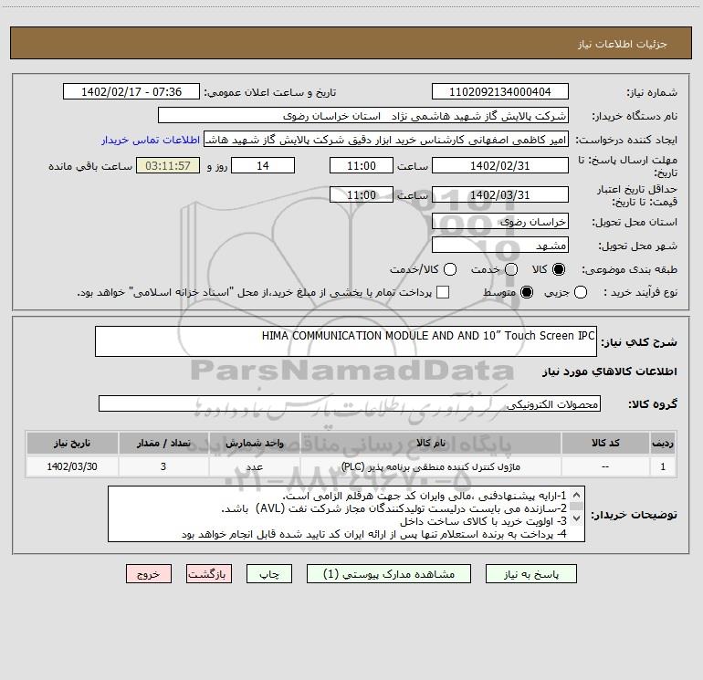Select the کالا radio button

(559, 269)
